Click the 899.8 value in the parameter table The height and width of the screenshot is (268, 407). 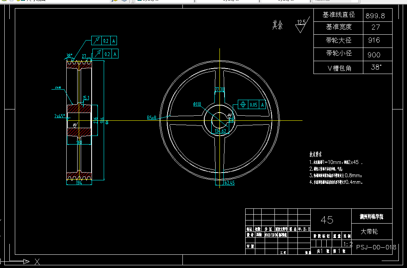375,16
